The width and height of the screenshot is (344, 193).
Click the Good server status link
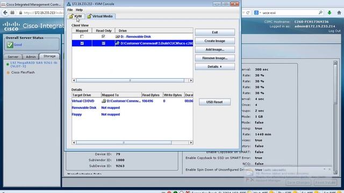pos(18,45)
